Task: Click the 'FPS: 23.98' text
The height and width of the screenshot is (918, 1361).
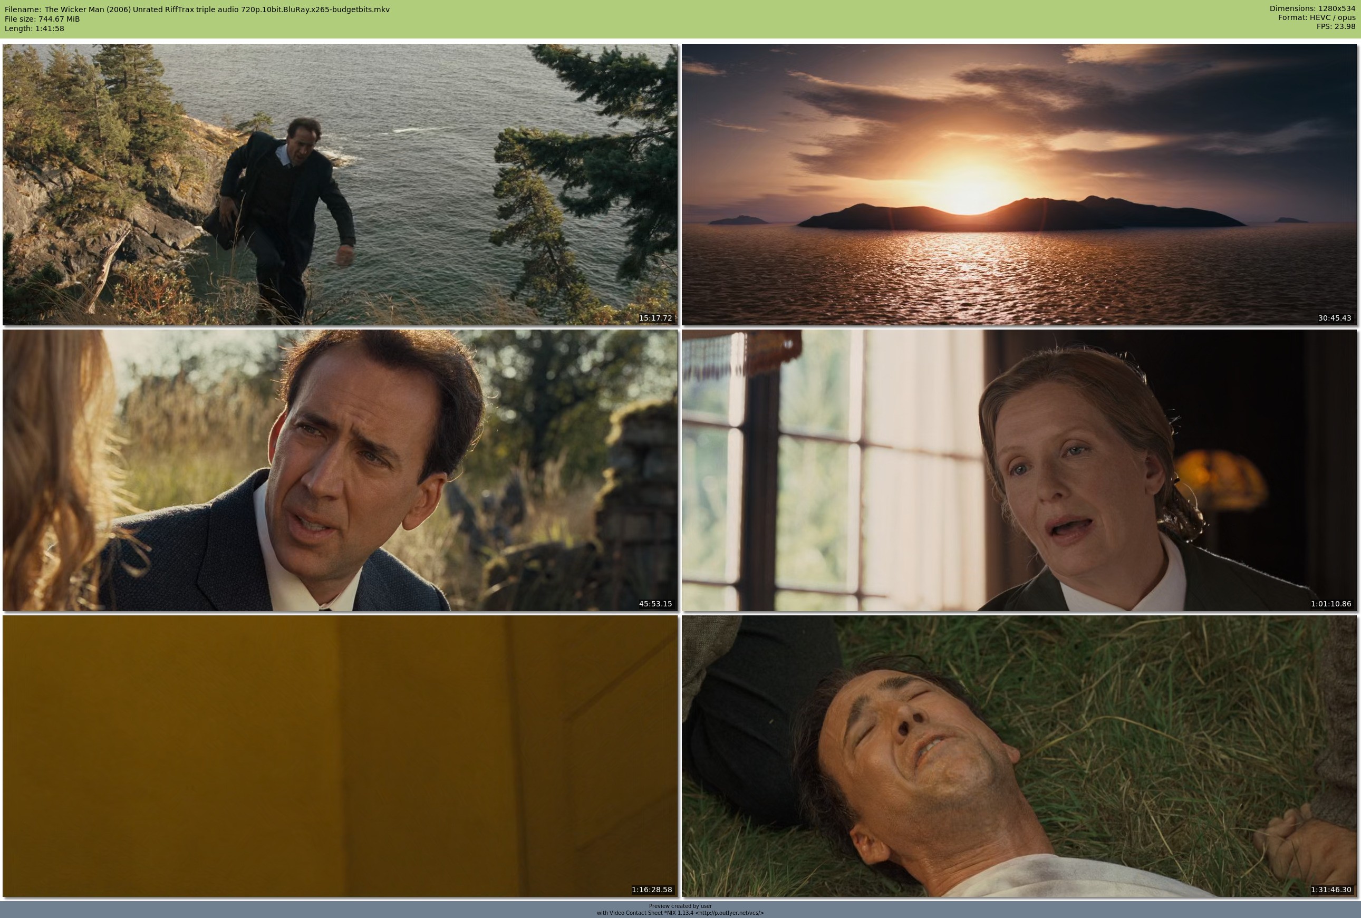Action: pos(1336,26)
